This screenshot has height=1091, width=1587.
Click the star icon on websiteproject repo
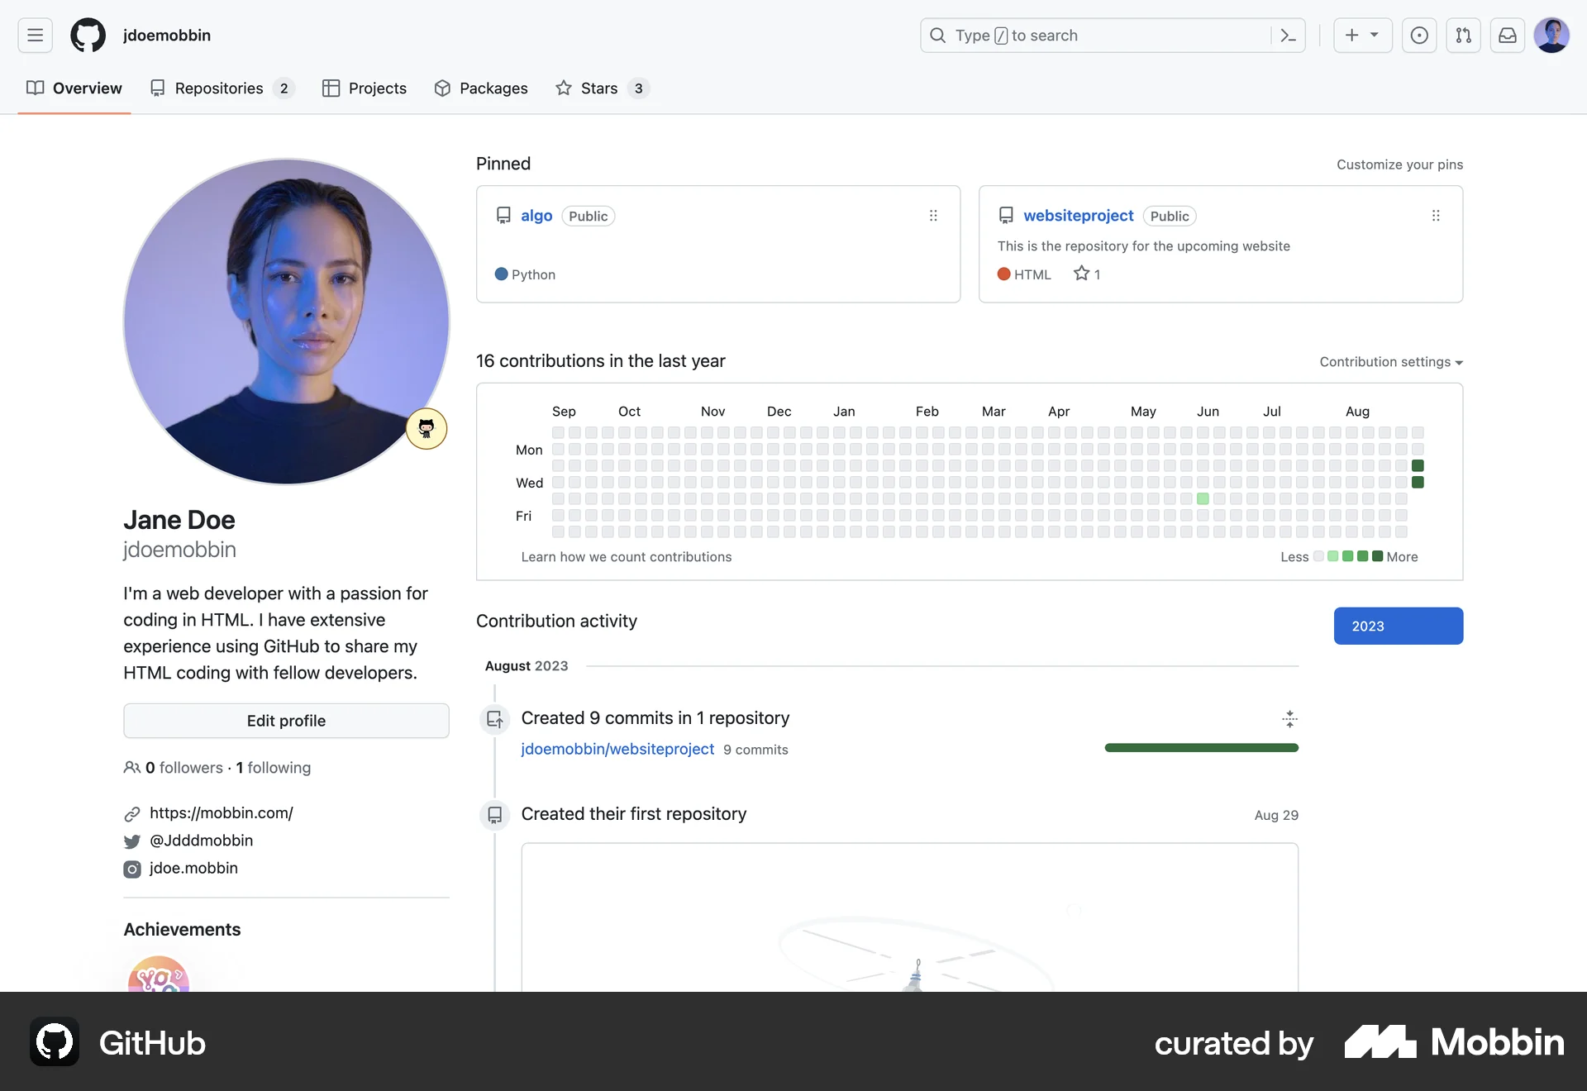coord(1080,274)
